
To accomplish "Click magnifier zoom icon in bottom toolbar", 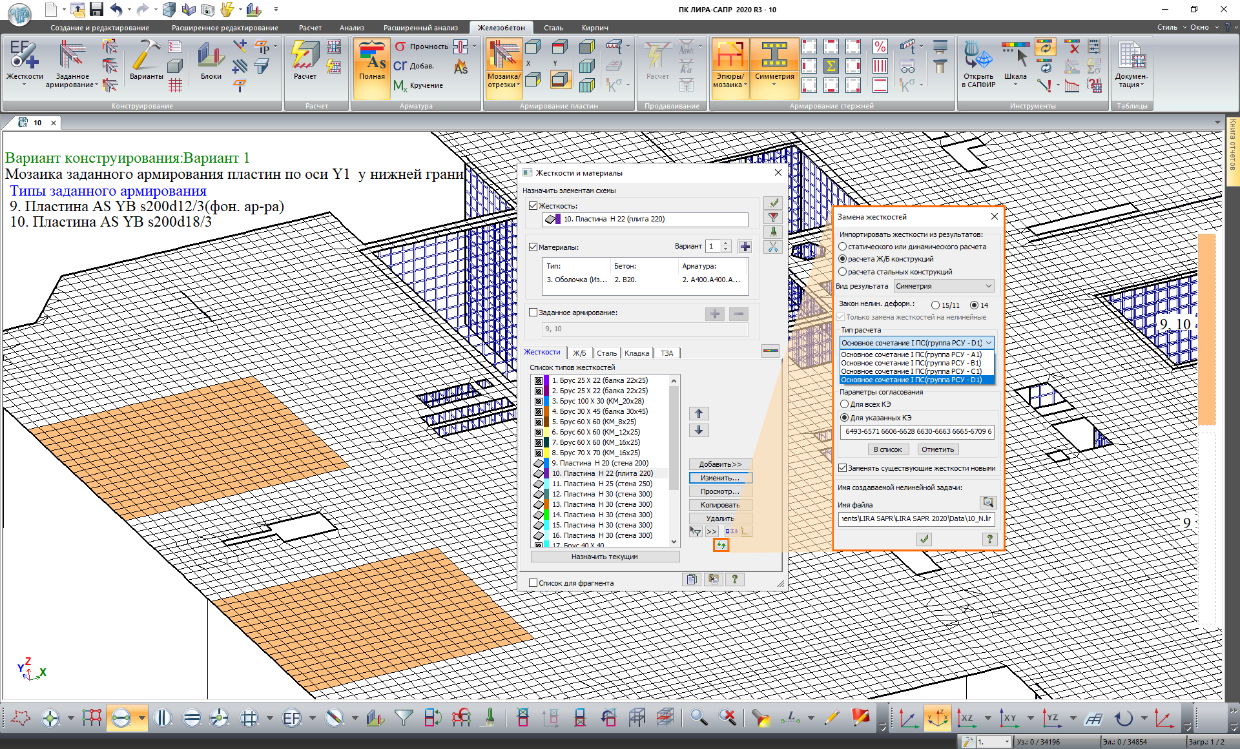I will pos(698,717).
